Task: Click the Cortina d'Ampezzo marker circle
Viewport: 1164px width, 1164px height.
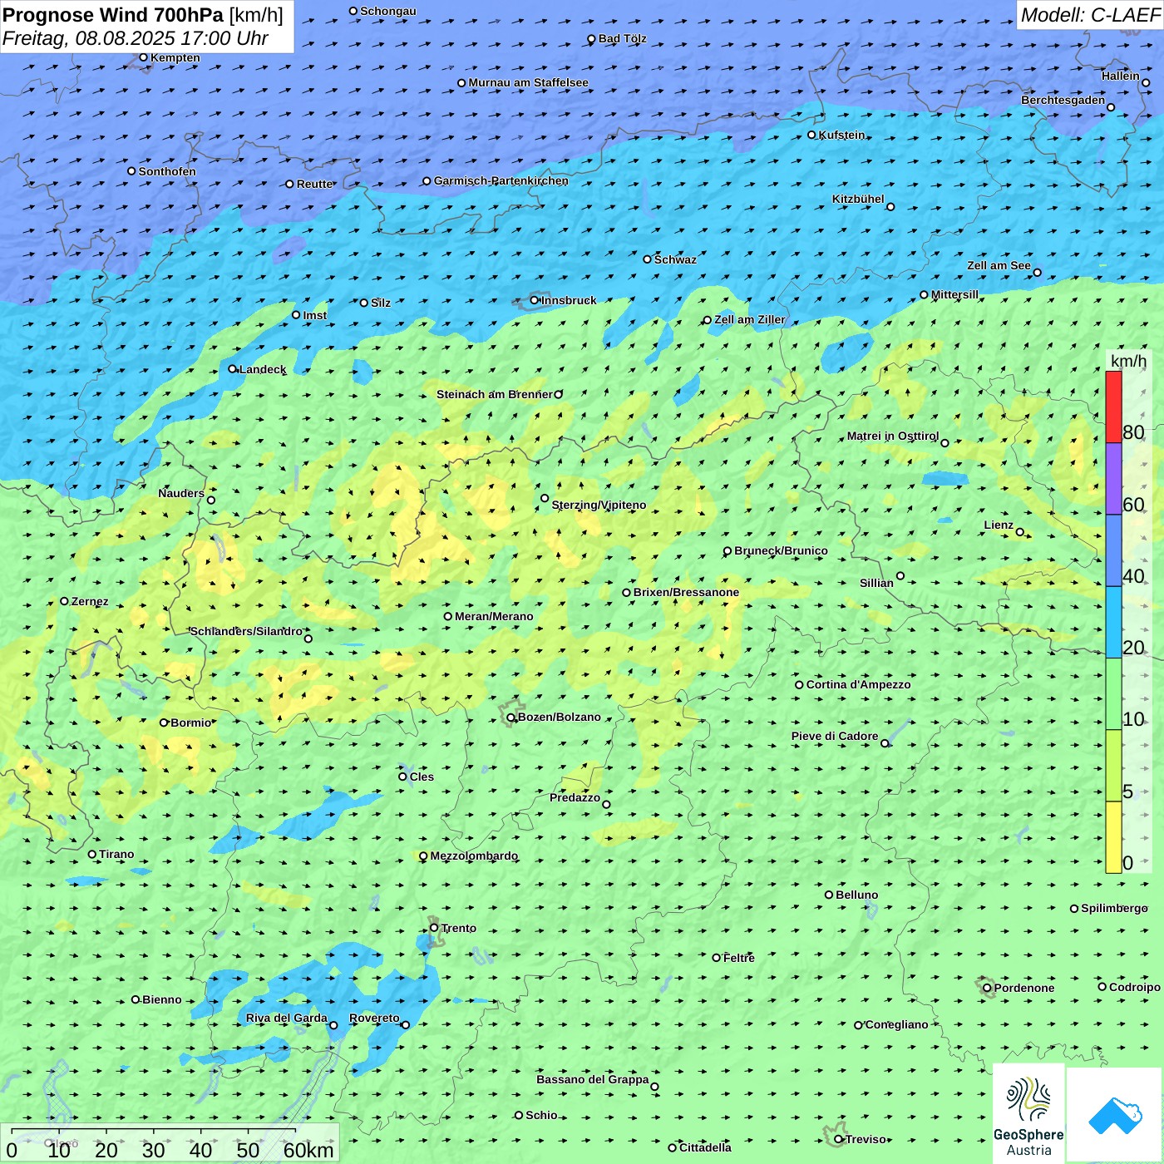Action: (x=799, y=685)
